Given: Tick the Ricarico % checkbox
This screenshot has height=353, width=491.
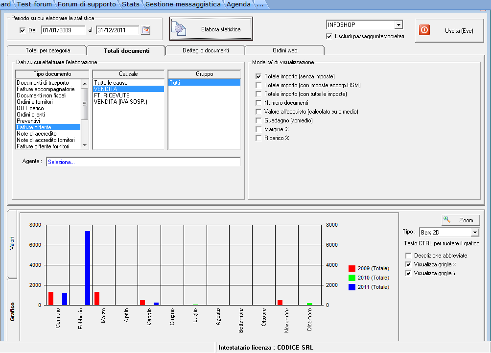Looking at the screenshot, I should 258,138.
